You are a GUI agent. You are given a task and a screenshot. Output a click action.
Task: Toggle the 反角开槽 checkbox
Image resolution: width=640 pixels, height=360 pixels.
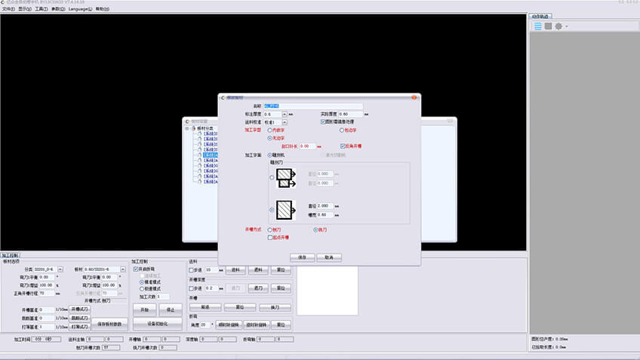(343, 146)
